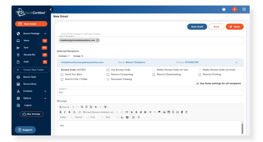Open the help question mark icon in header
The image size is (263, 142).
[x=224, y=9]
